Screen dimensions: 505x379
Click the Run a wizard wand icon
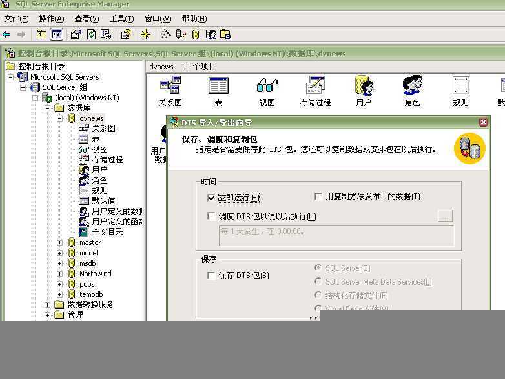(166, 34)
